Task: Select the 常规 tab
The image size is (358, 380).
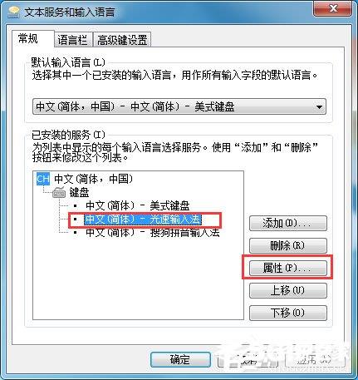Action: coord(28,38)
